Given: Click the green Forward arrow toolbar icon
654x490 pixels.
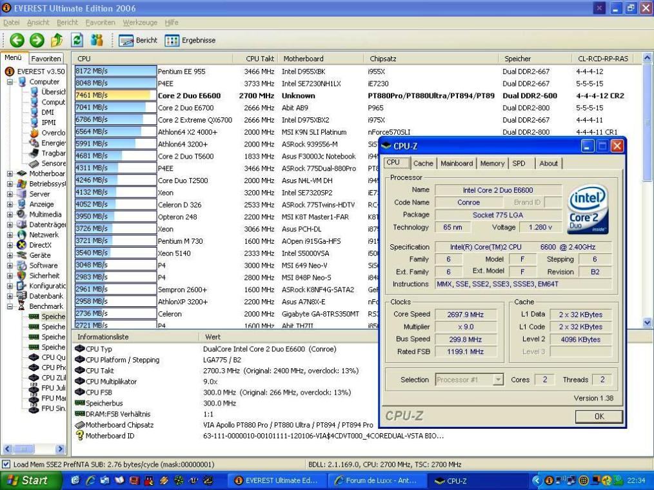Looking at the screenshot, I should pos(37,40).
